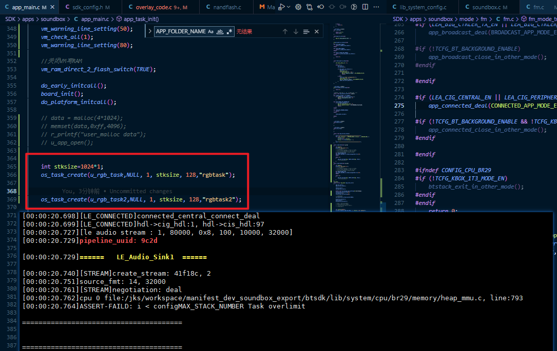Run or debug the current file
The image size is (557, 351).
pyautogui.click(x=282, y=7)
